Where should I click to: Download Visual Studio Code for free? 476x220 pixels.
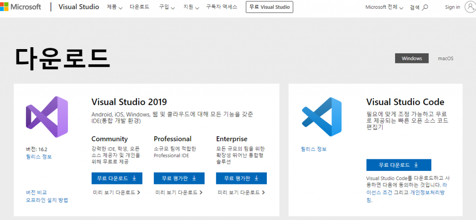[398, 165]
